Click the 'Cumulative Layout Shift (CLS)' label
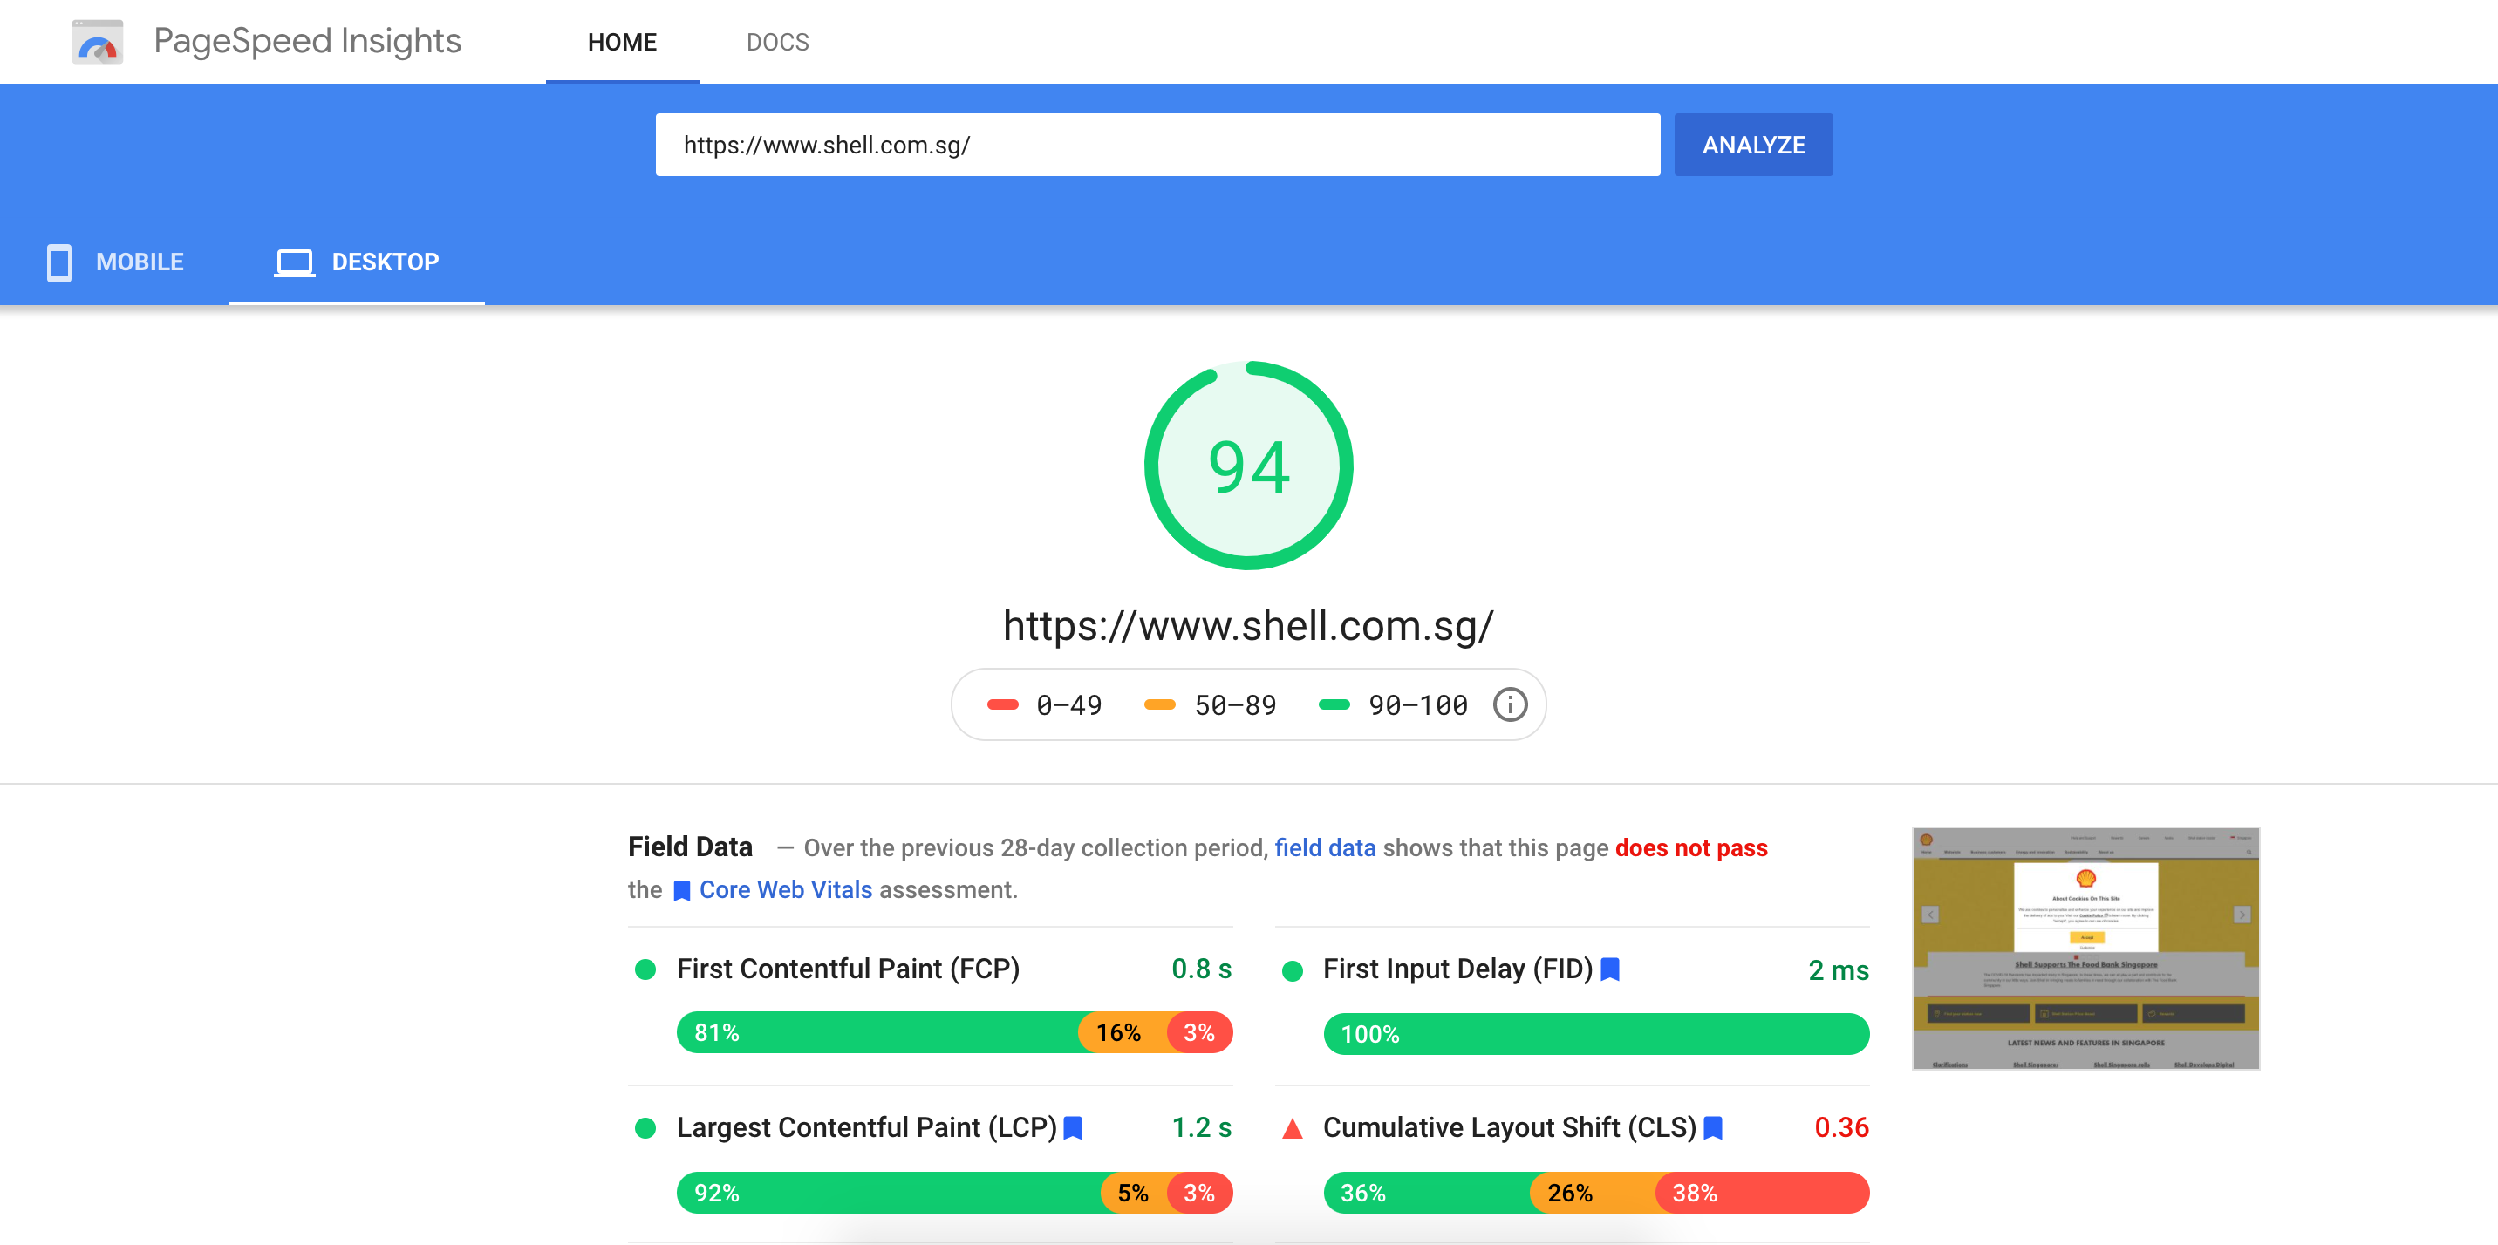Screen dimensions: 2498x1245 click(1510, 1127)
